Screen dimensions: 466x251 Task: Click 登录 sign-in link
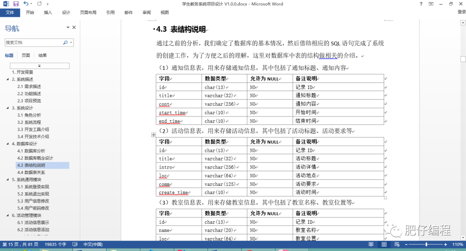tap(462, 12)
